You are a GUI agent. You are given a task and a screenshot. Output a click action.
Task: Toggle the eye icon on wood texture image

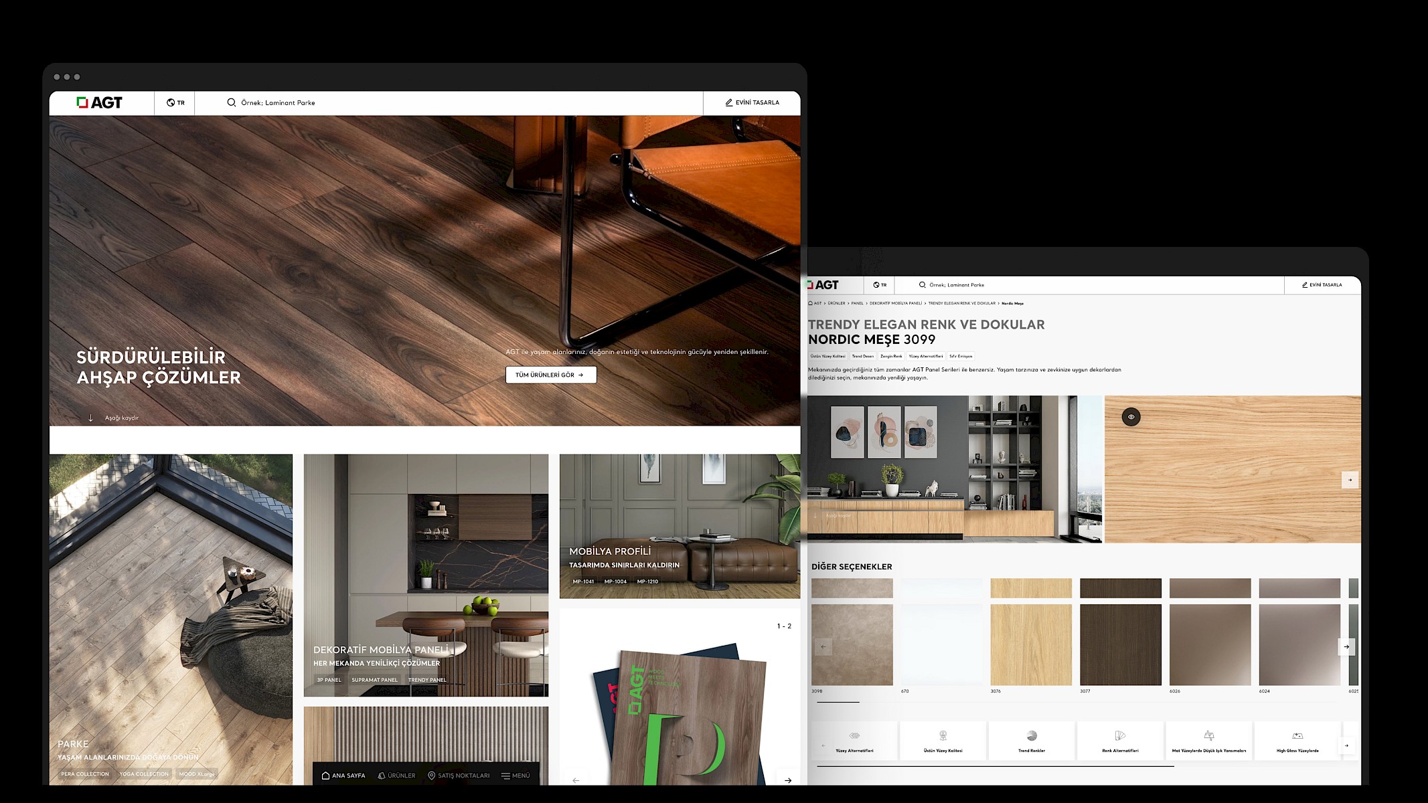(1131, 417)
